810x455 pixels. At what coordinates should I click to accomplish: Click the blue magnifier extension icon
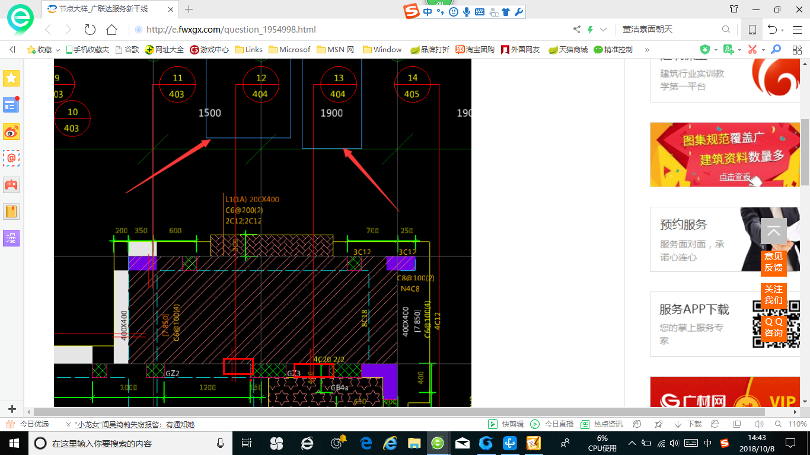tap(776, 50)
